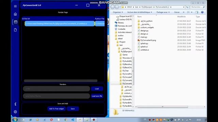Image resolution: width=218 pixels, height=122 pixels.
Task: Select the Render page icon in PyConverterUI sidebar
Action: (16, 22)
